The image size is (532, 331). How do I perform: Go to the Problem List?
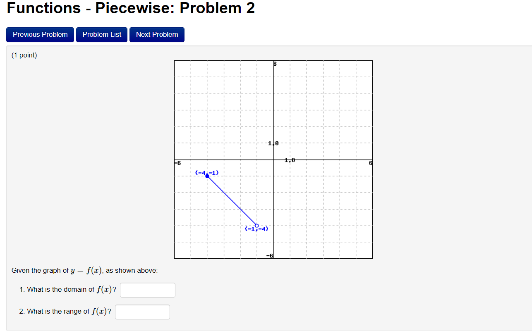click(x=101, y=34)
